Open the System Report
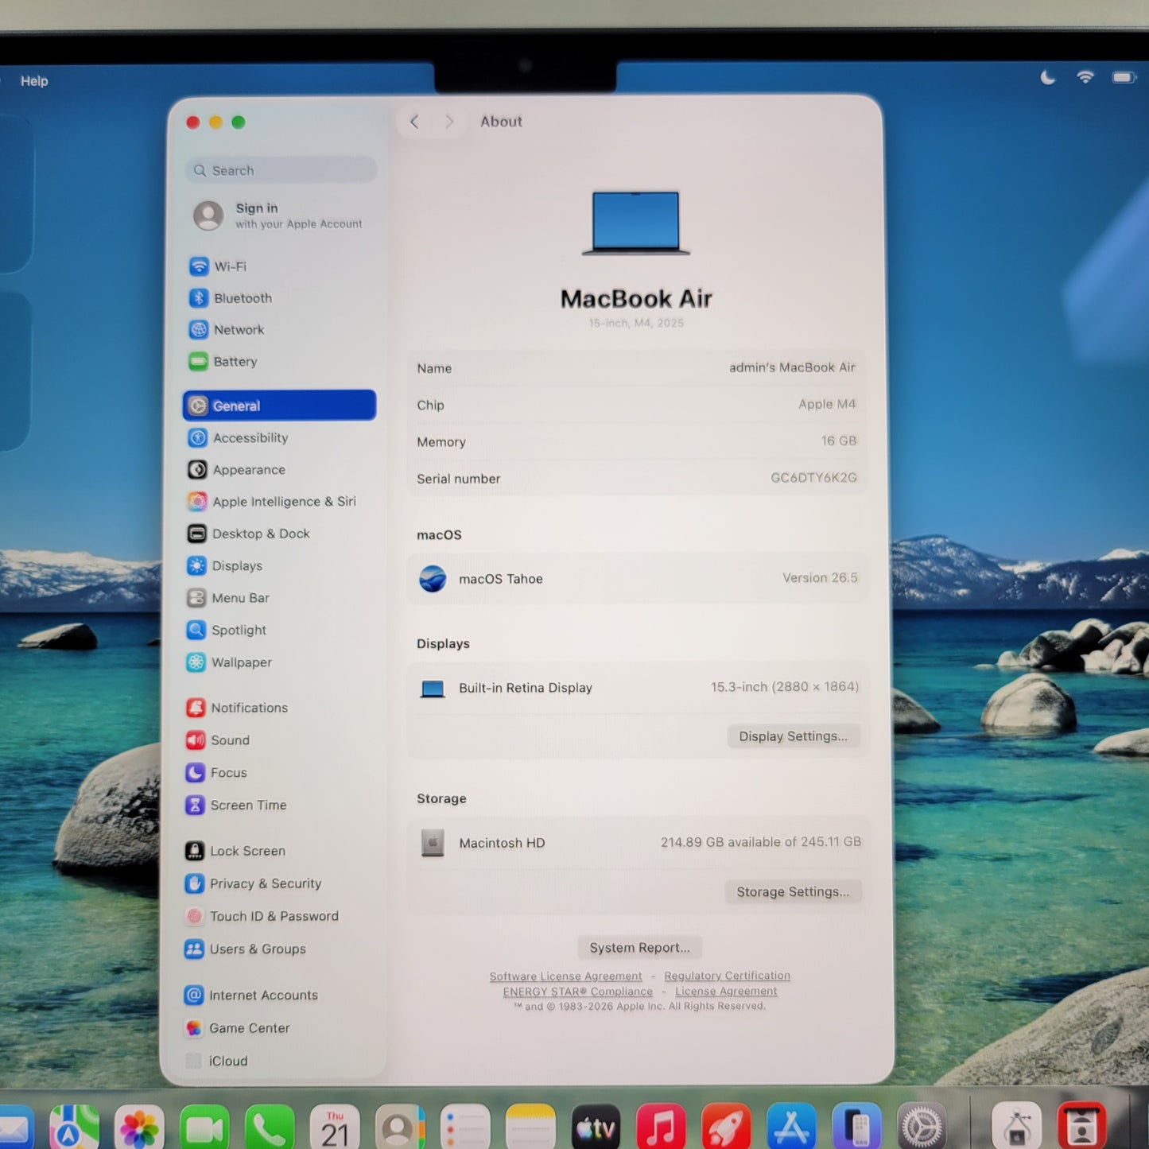Screen dimensions: 1149x1149 639,948
